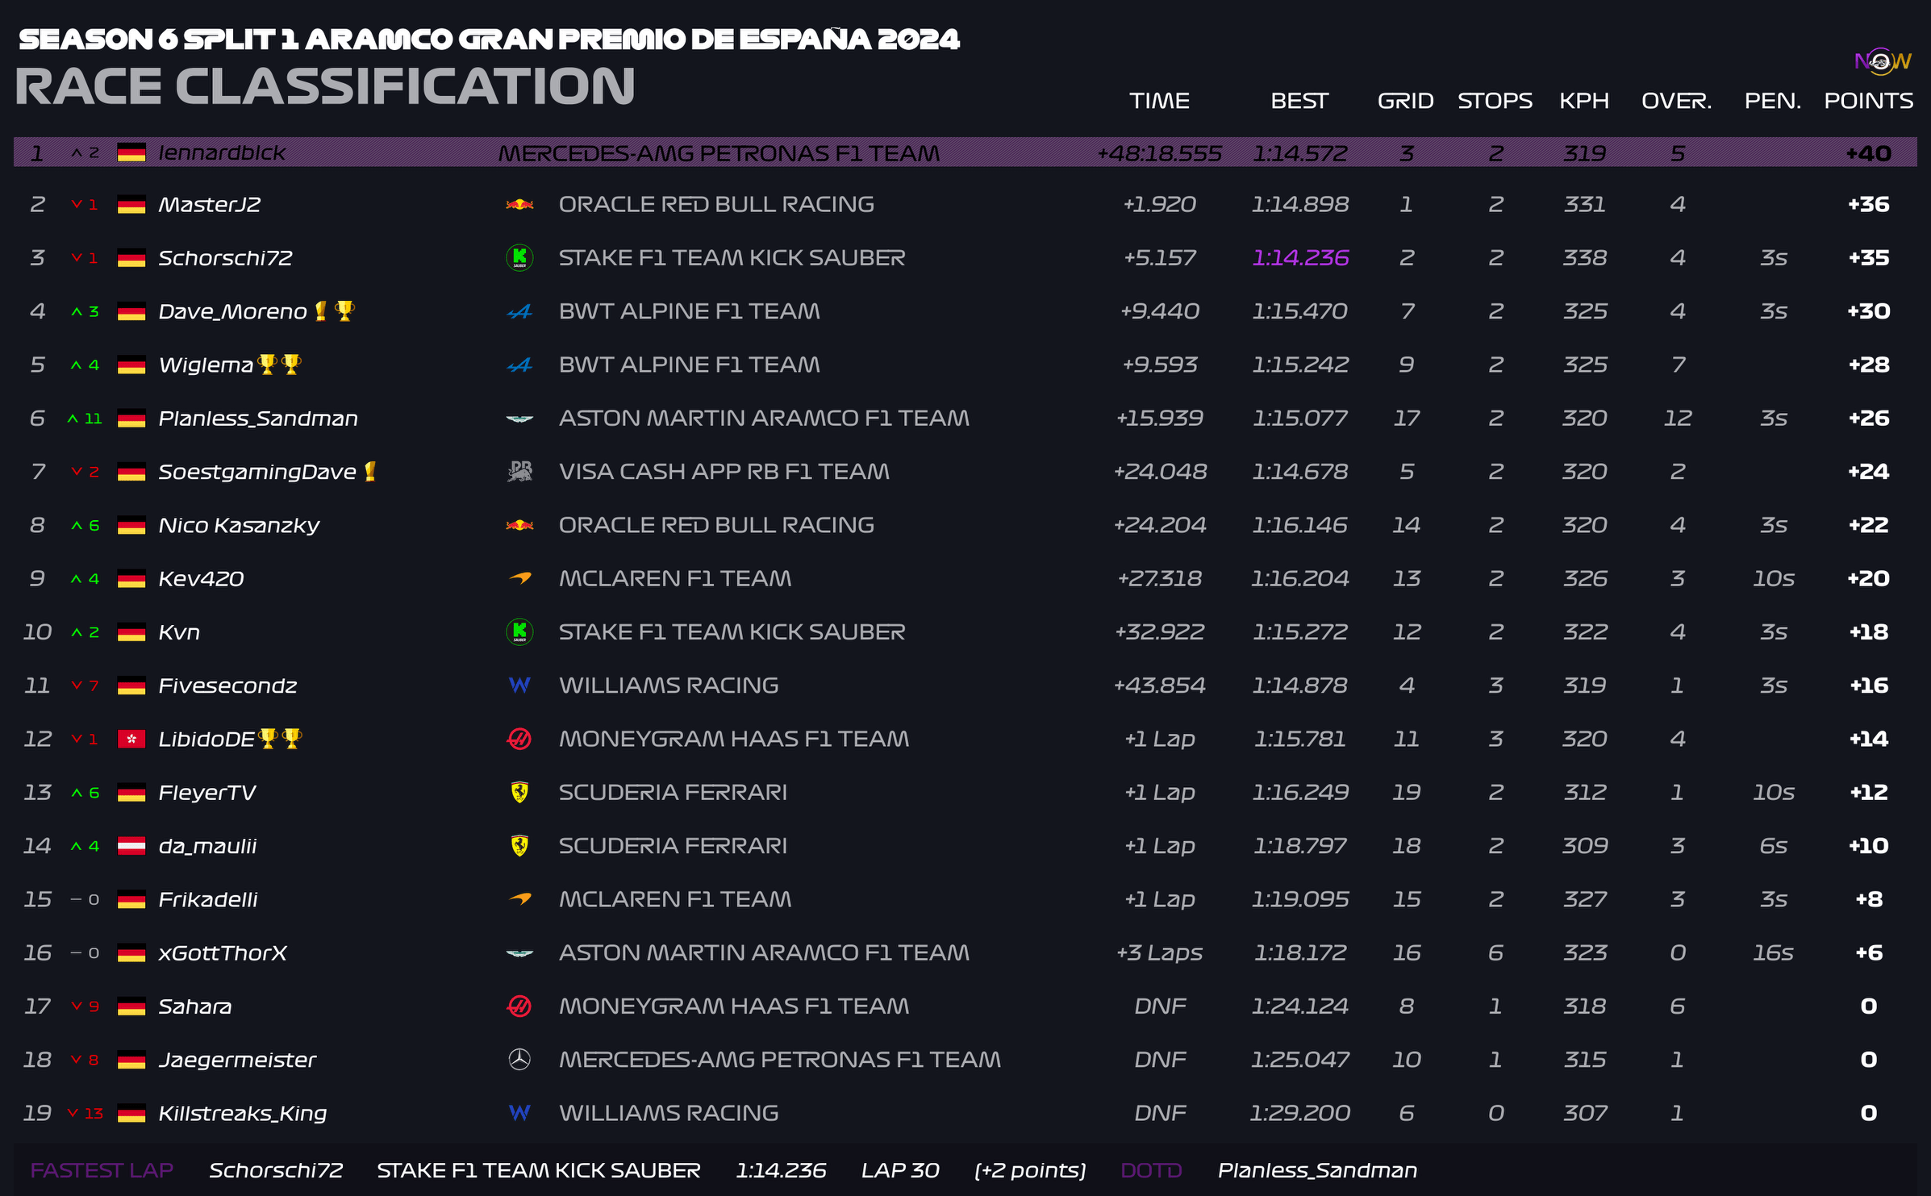Click LAP 30 in the footer bar
The image size is (1931, 1196).
point(900,1170)
